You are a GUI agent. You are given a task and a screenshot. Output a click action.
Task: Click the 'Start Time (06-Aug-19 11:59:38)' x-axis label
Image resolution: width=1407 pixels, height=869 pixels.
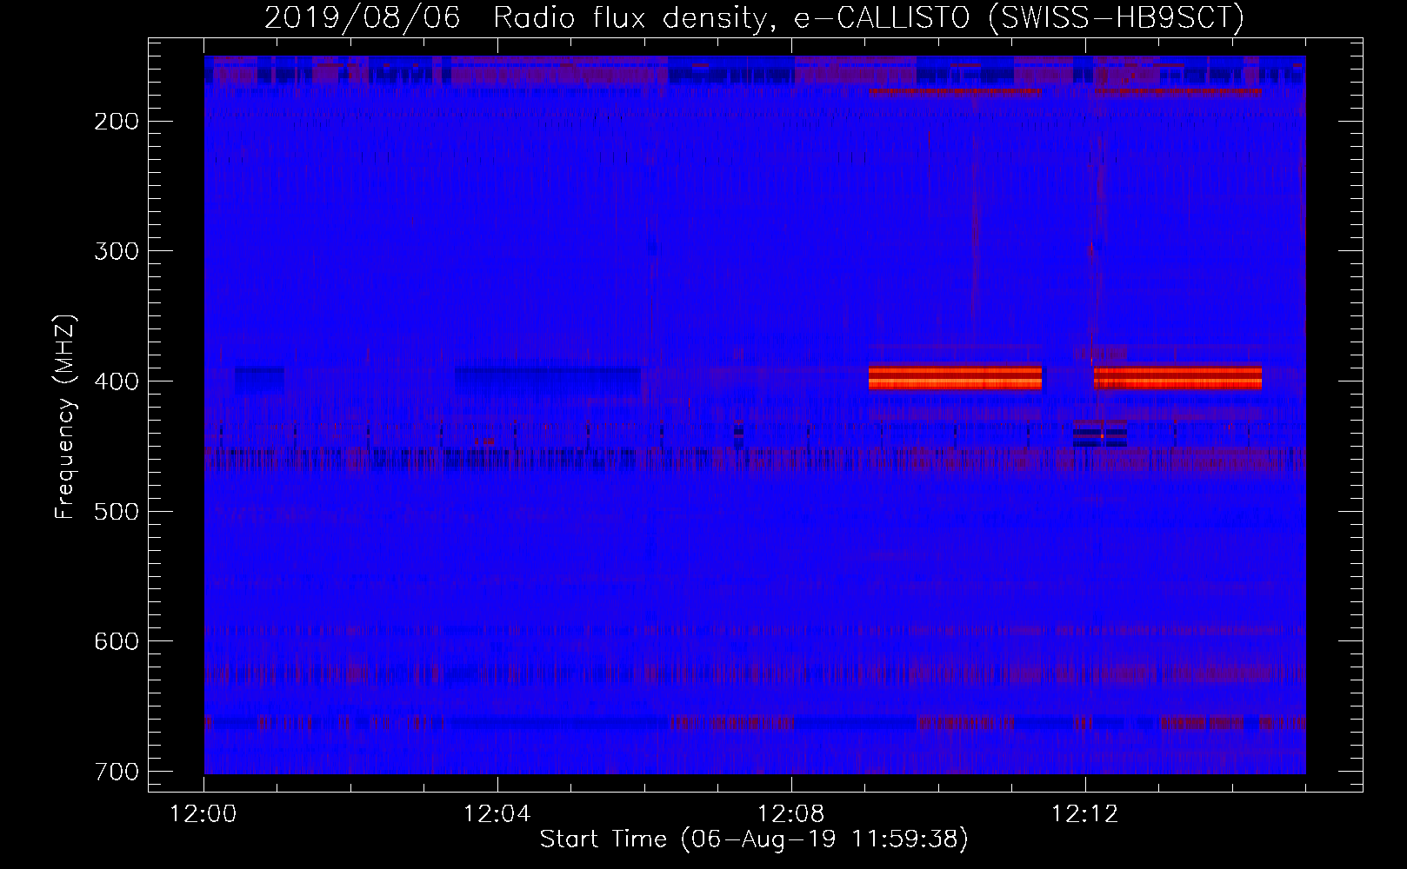(754, 839)
